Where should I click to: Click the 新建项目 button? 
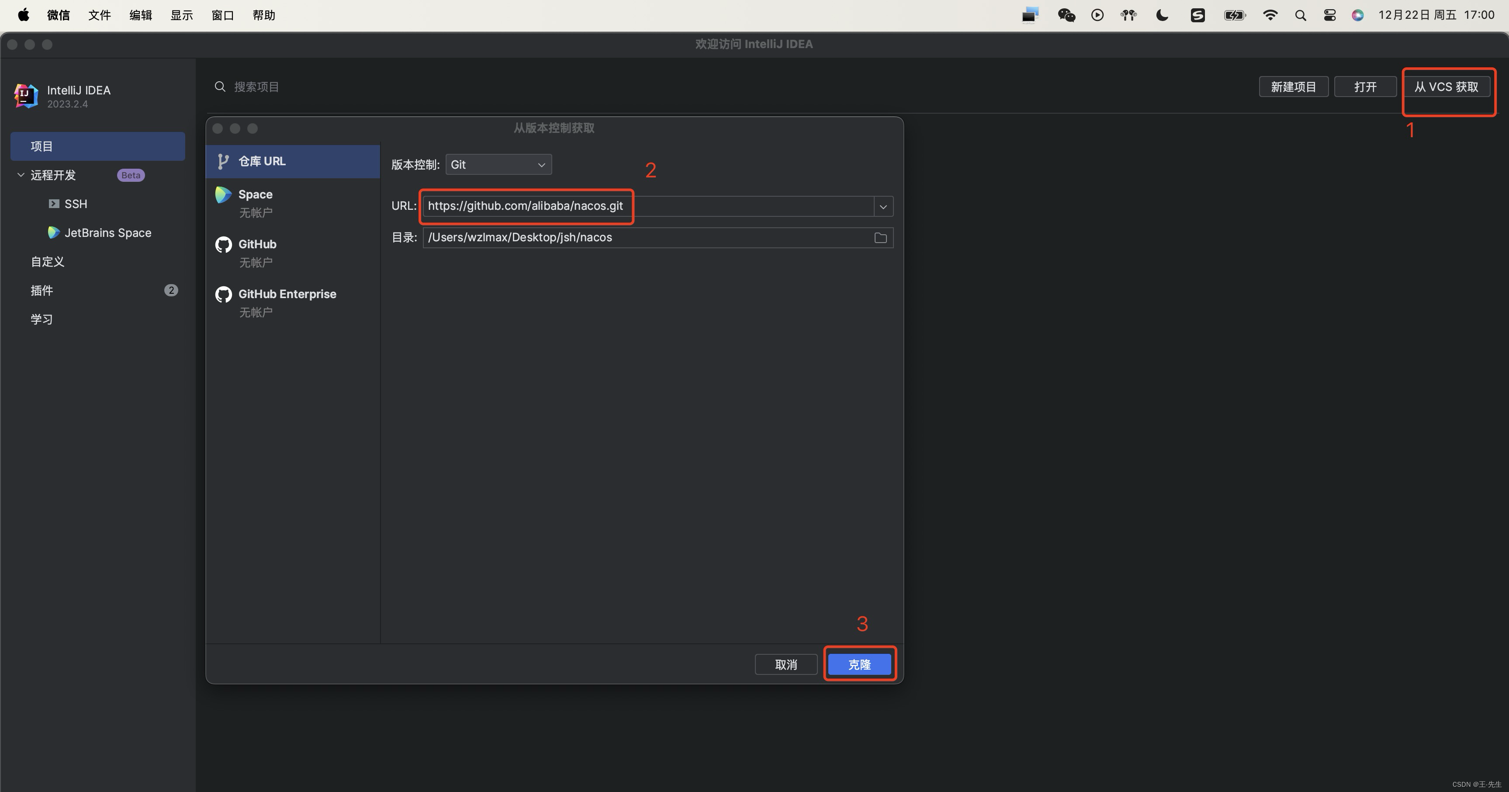click(1294, 87)
